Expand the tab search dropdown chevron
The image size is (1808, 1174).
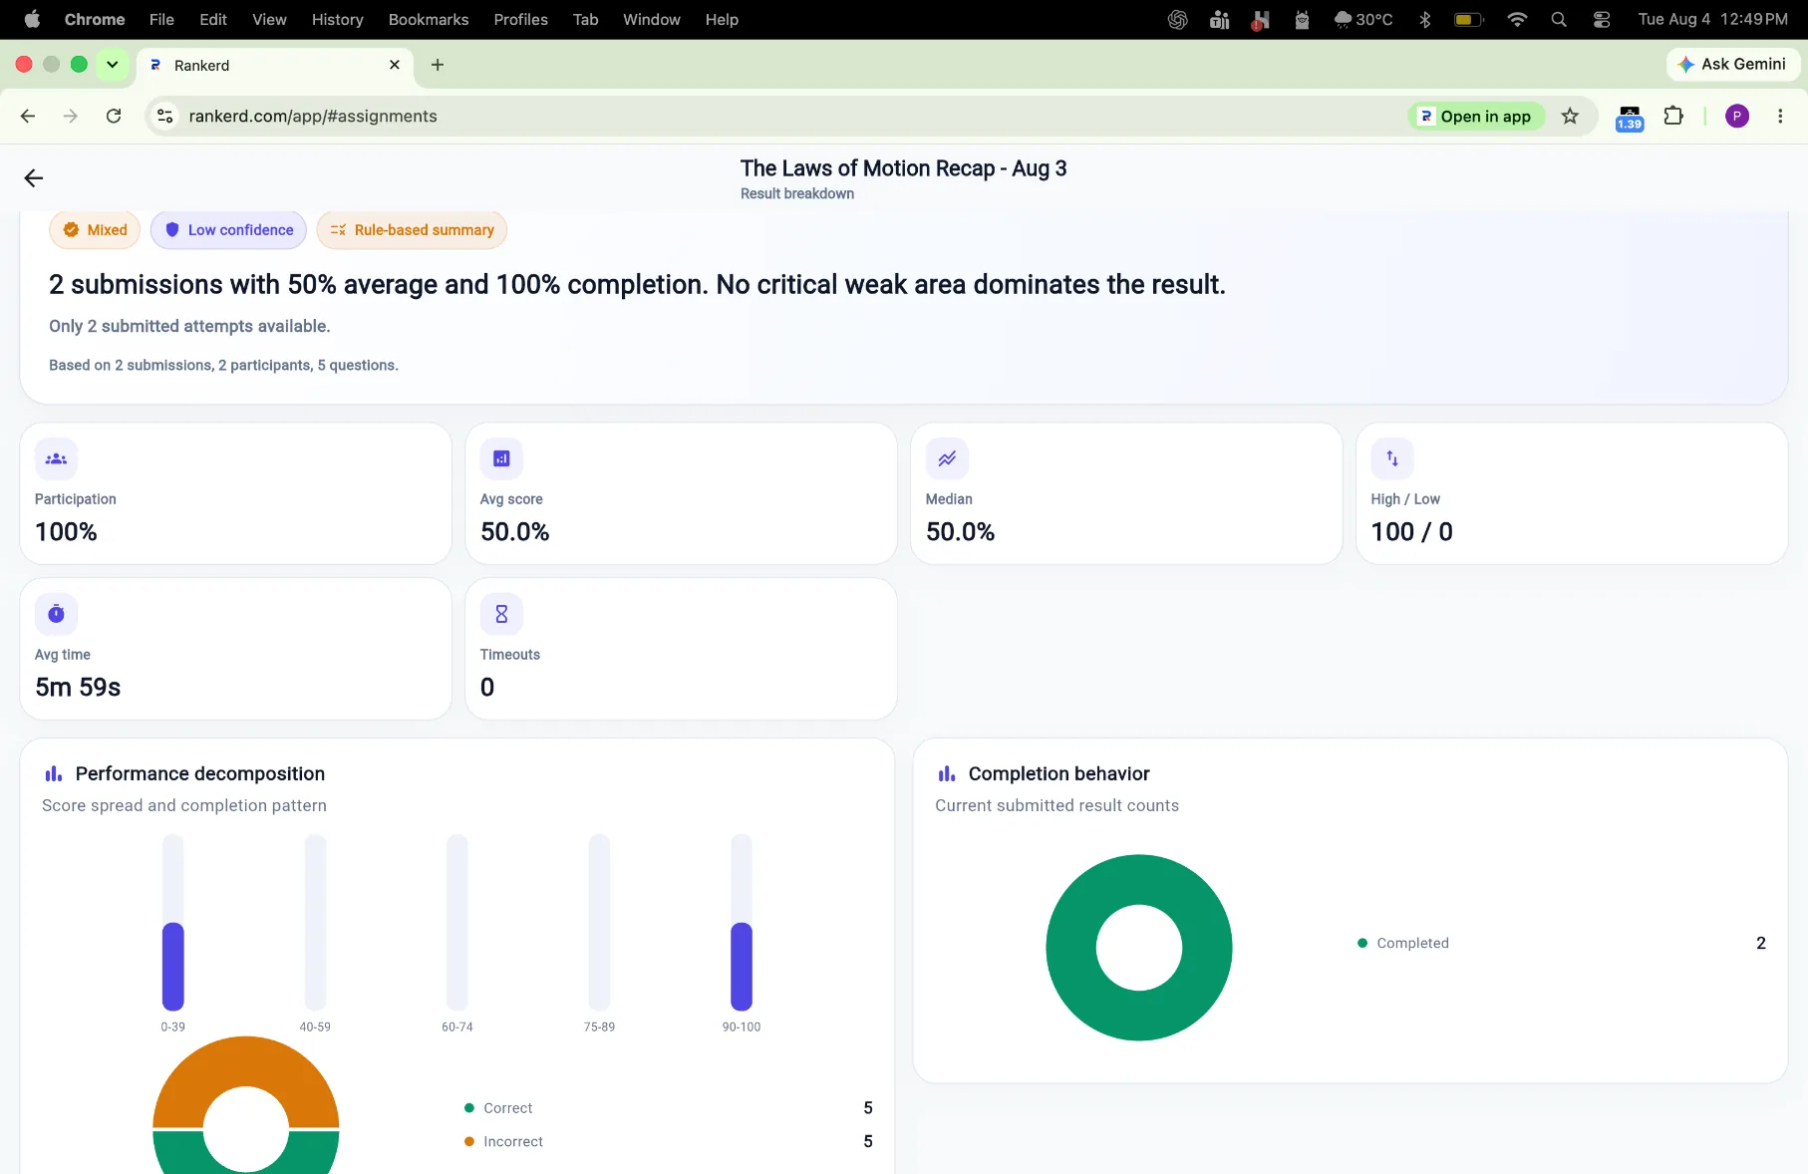pos(113,65)
